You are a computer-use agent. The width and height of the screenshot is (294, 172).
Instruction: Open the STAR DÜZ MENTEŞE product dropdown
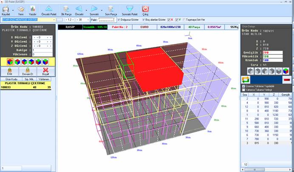(x=54, y=19)
